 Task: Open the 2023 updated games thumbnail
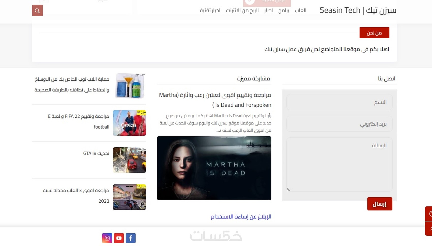(129, 197)
